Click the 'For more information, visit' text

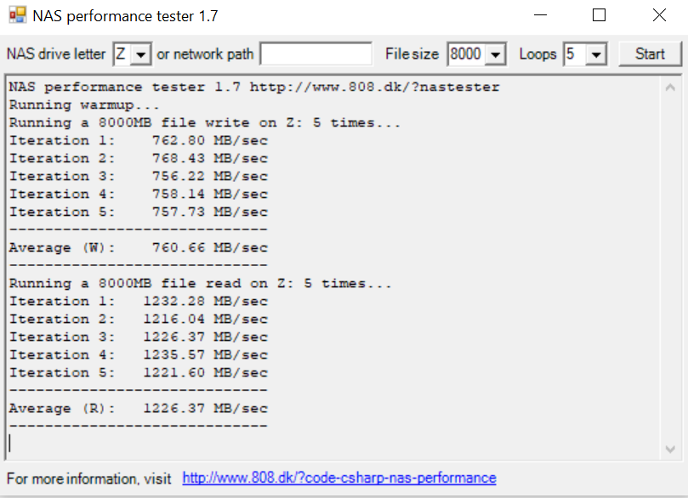[89, 478]
